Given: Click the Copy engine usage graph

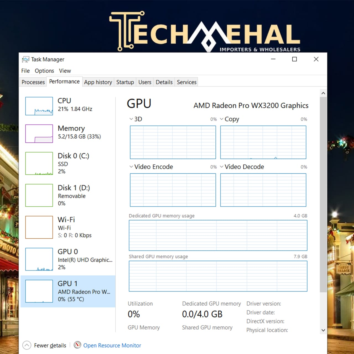Looking at the screenshot, I should (x=263, y=142).
